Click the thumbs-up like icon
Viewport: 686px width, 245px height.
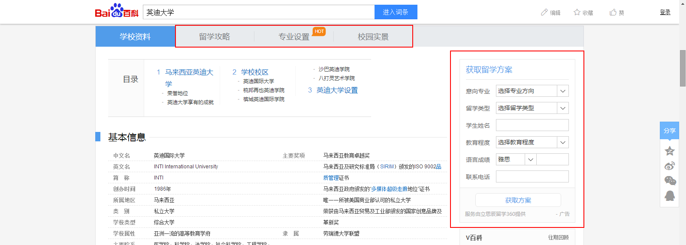point(613,12)
